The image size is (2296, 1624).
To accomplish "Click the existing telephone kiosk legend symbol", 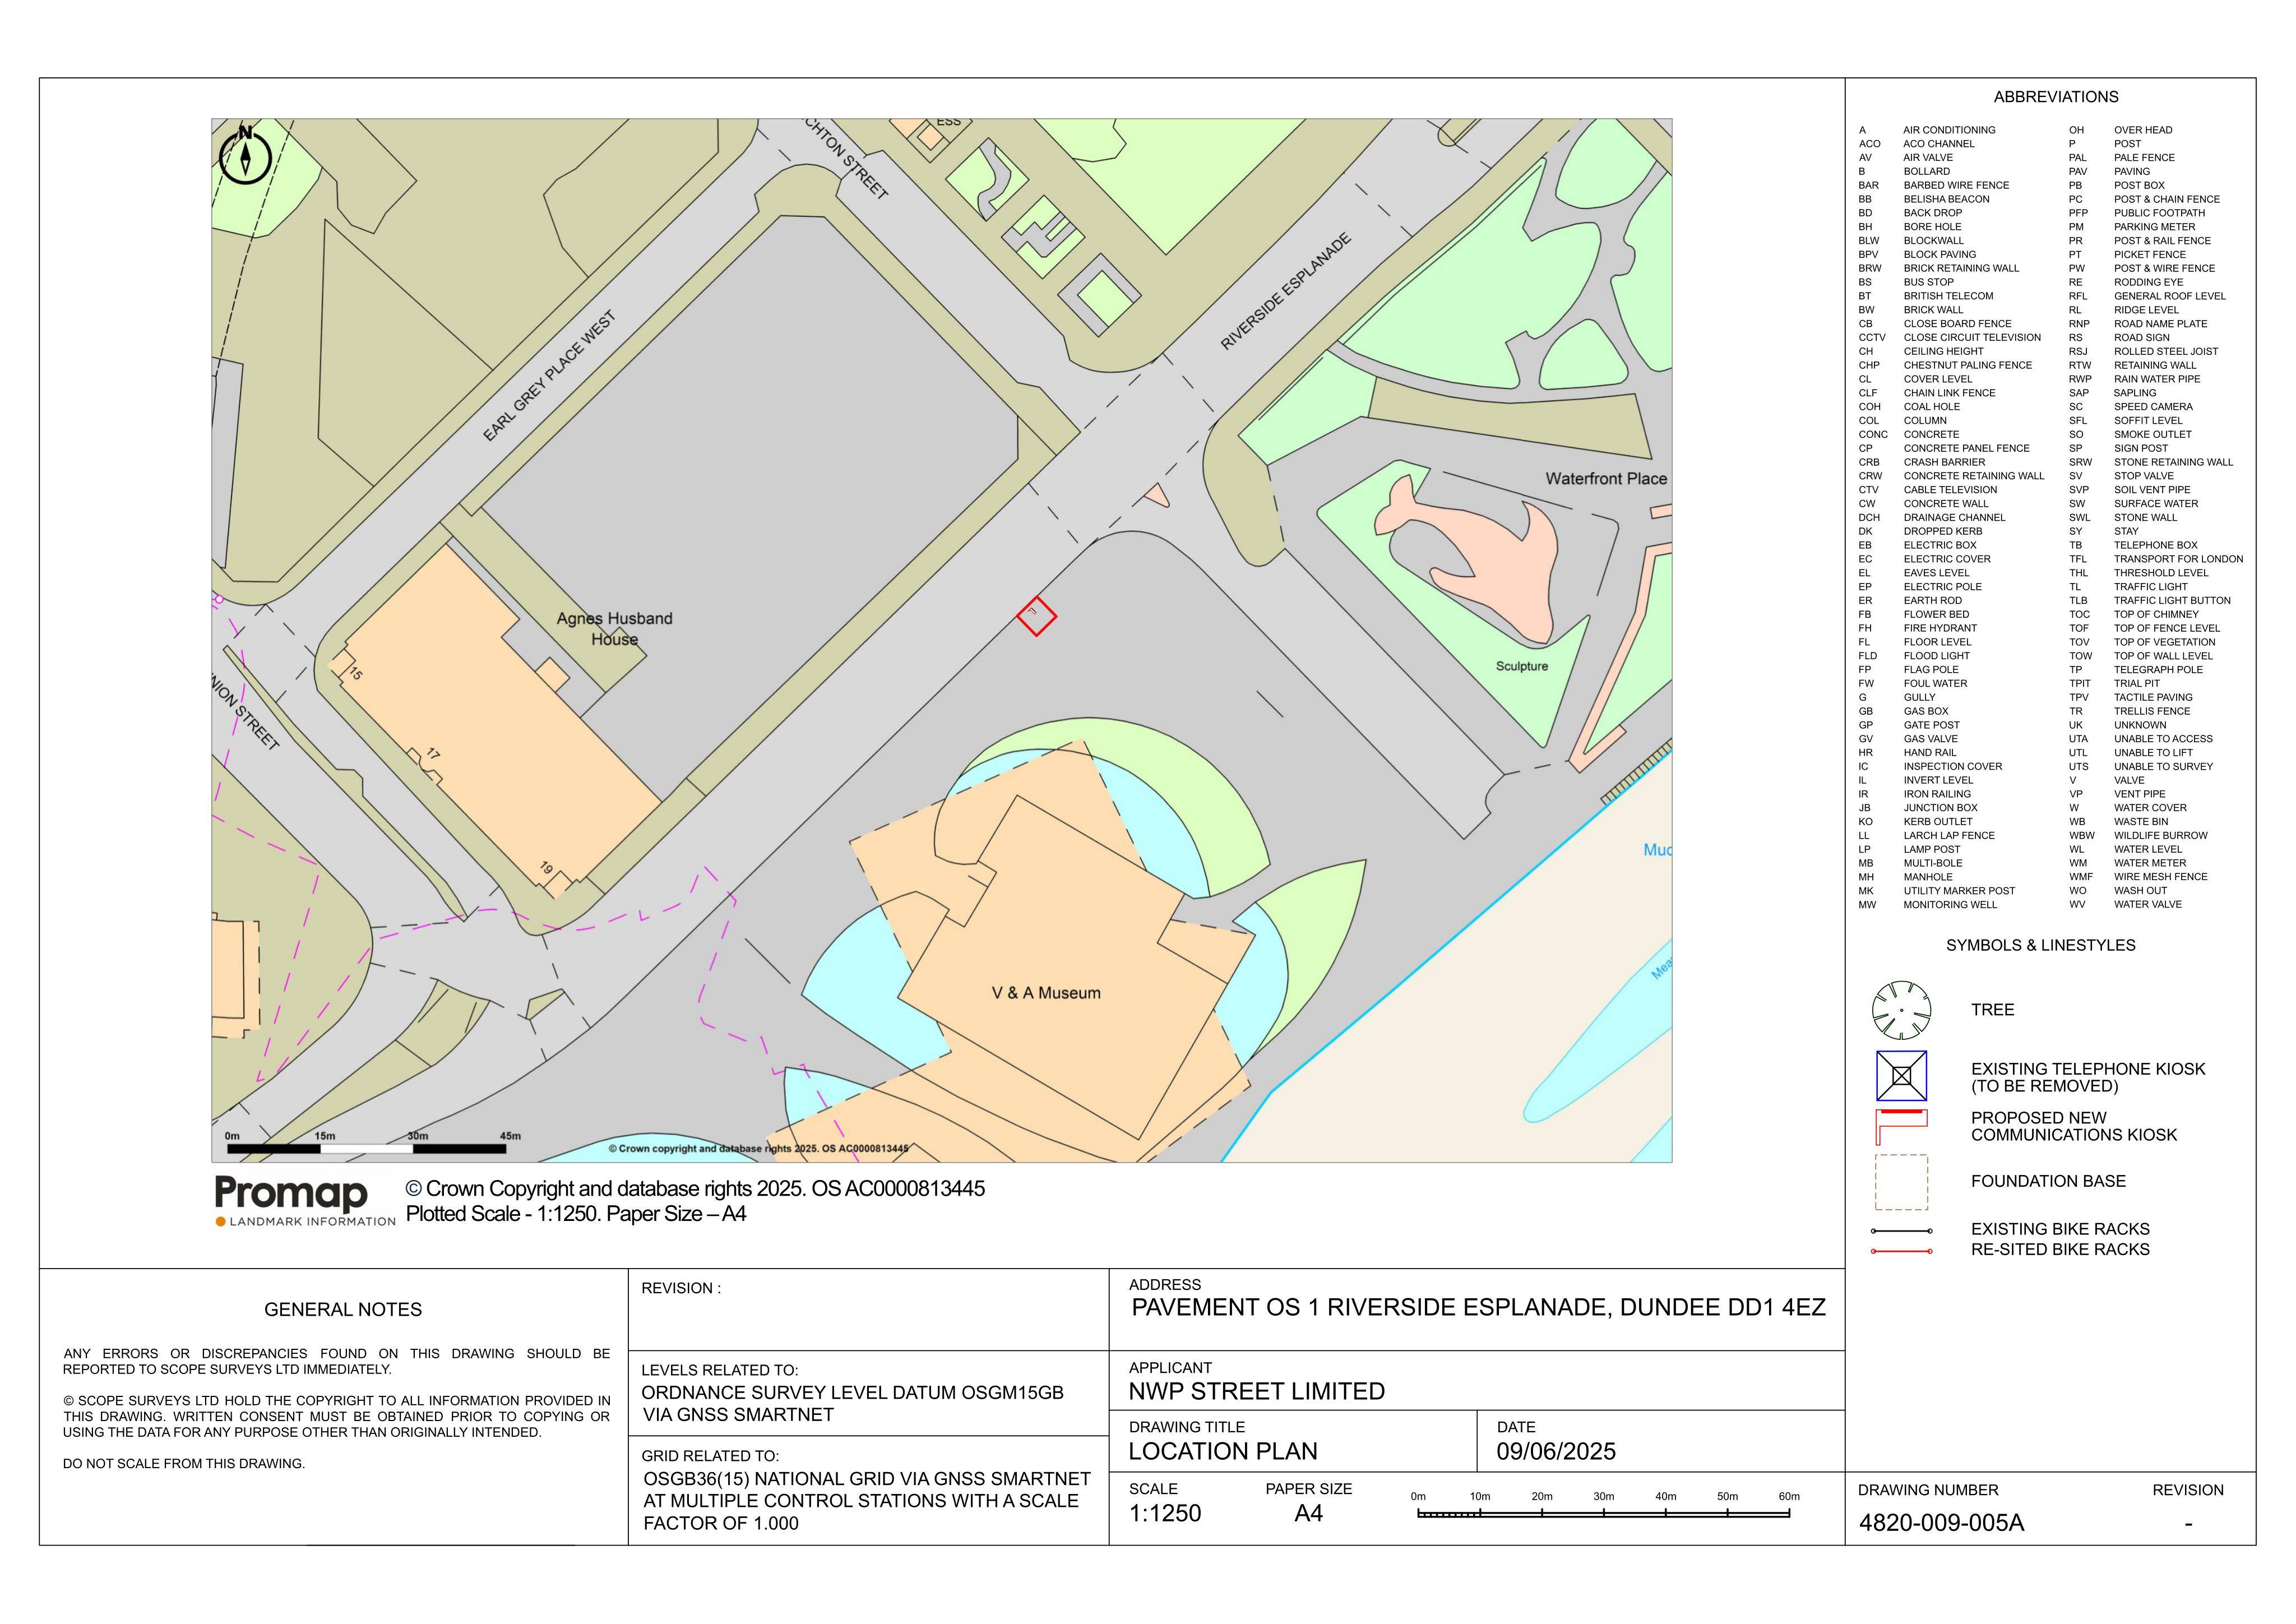I will (1901, 1076).
